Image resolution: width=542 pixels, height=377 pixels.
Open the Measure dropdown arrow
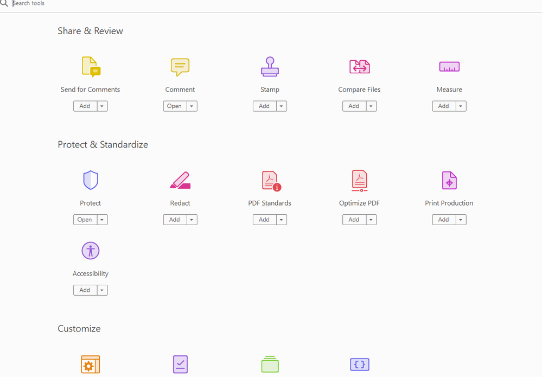(461, 106)
